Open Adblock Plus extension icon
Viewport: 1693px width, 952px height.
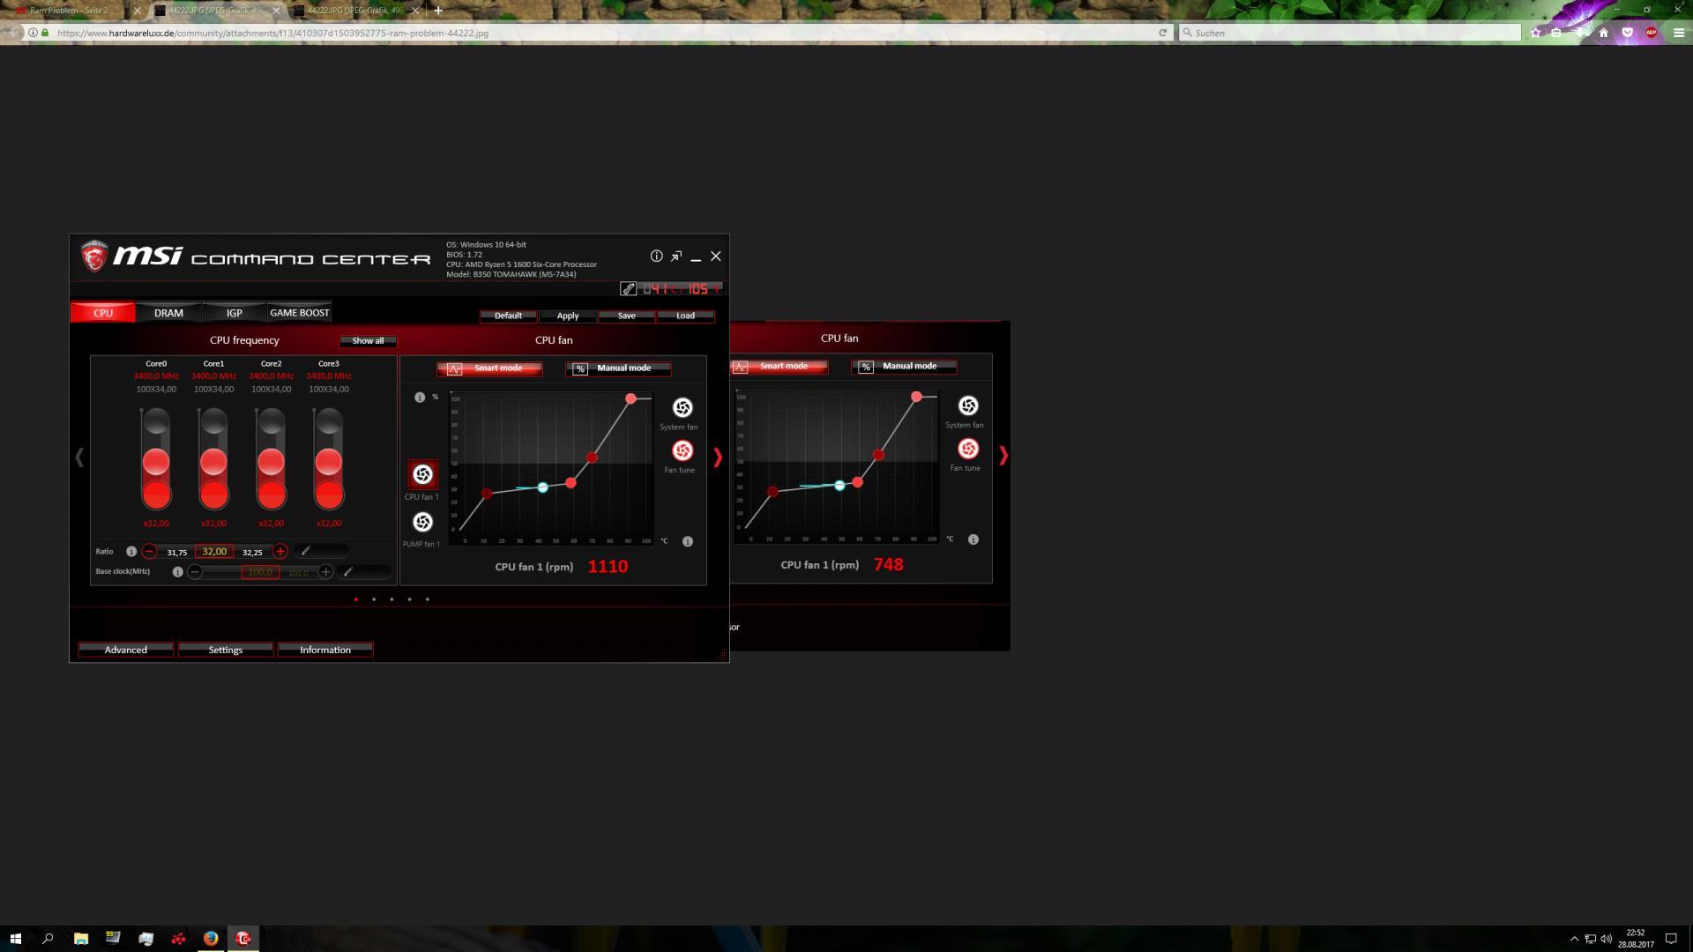(x=1651, y=33)
